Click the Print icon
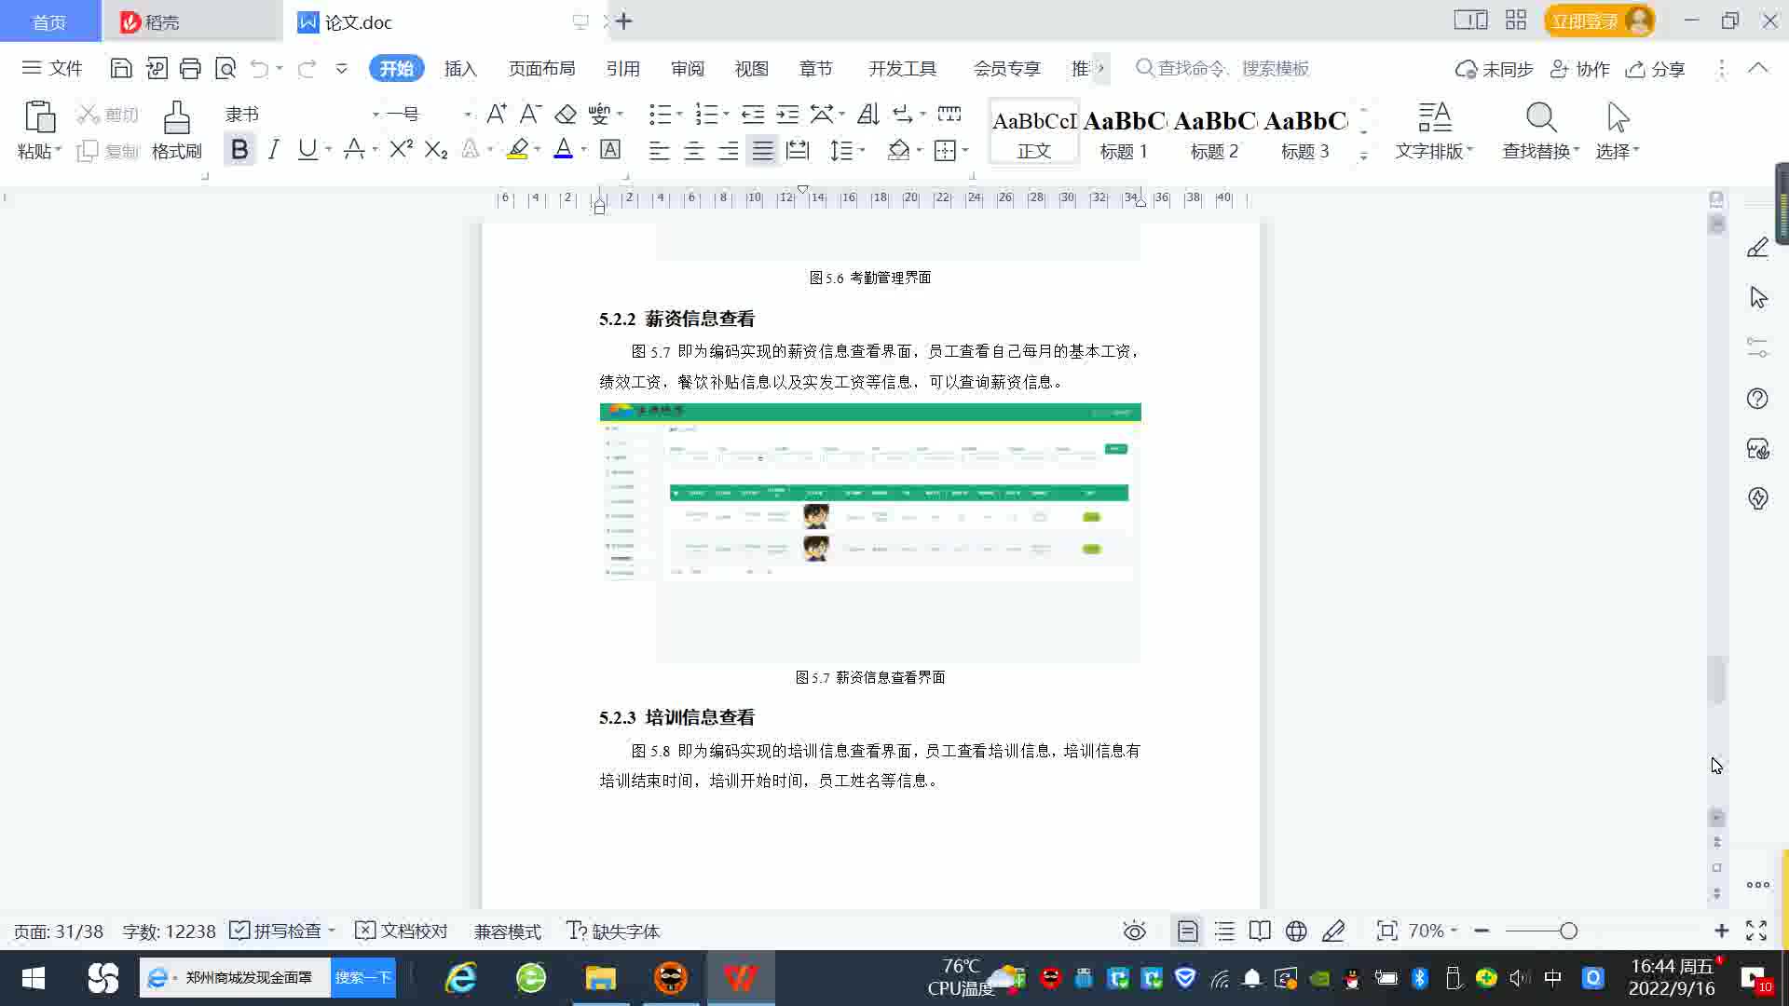Viewport: 1789px width, 1006px height. [190, 68]
